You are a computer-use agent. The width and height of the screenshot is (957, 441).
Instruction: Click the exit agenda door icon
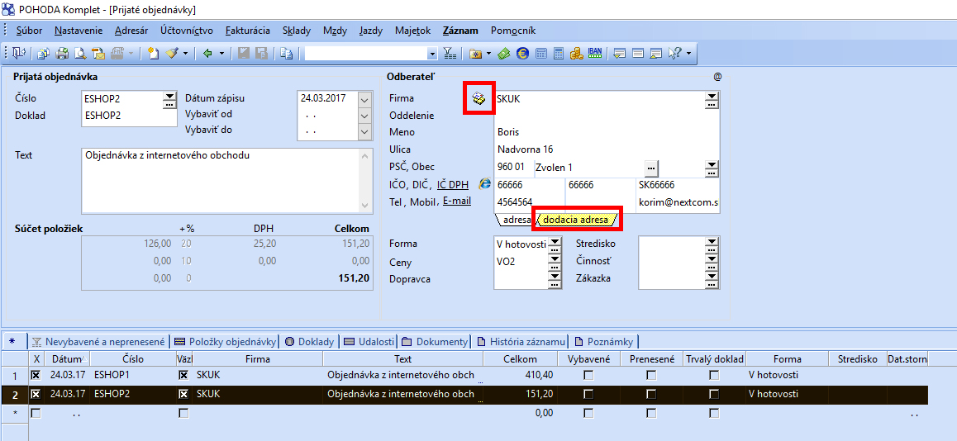(x=18, y=53)
